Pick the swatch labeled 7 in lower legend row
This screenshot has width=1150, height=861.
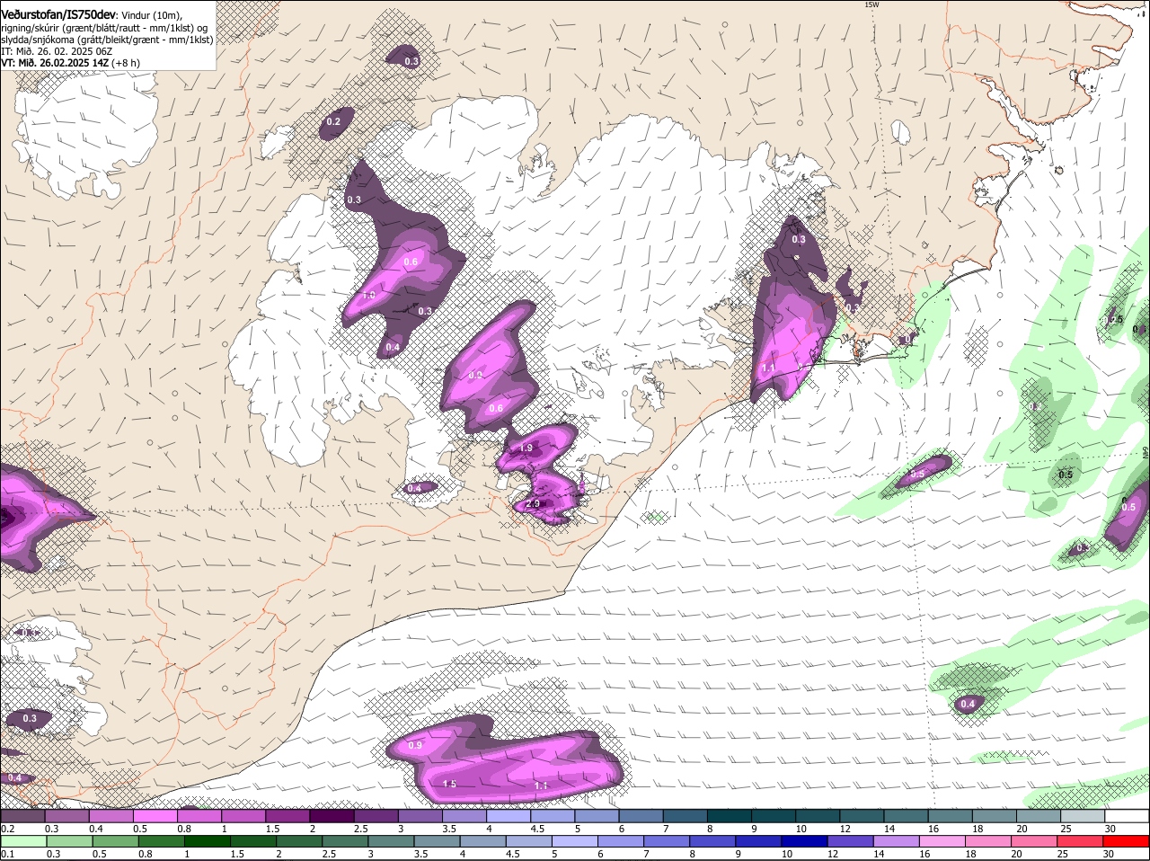(x=668, y=842)
